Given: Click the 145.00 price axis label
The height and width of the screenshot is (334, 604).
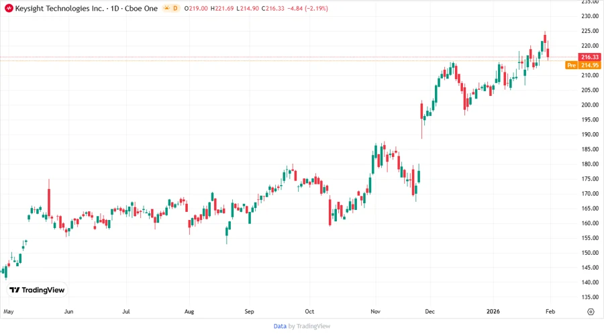Looking at the screenshot, I should coord(590,268).
